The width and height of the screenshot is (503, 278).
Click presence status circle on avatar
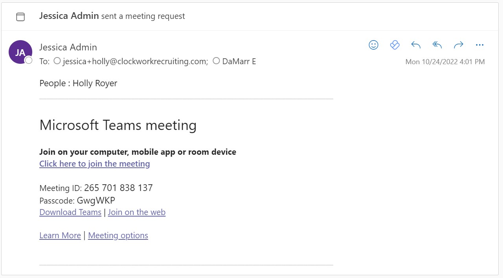[x=29, y=60]
